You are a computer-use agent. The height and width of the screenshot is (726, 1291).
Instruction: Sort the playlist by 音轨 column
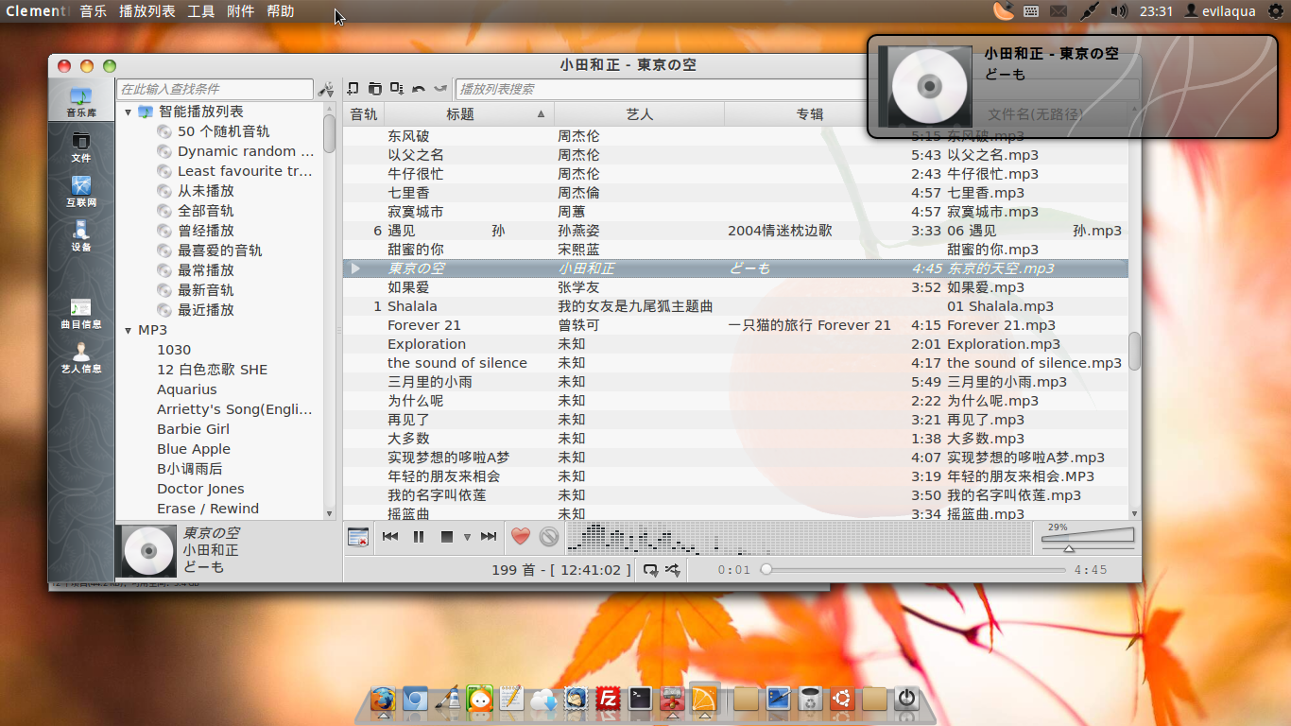[364, 114]
